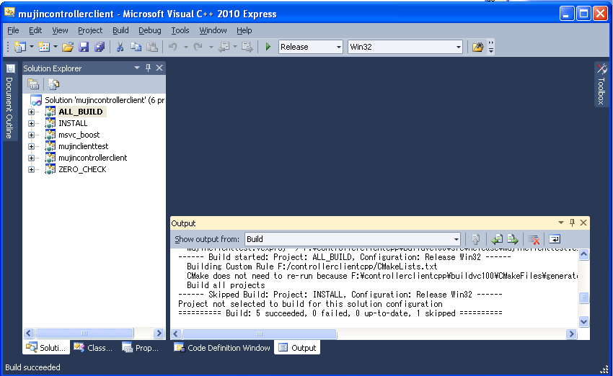613x376 pixels.
Task: Click Show All Files icon in Solution Explorer
Action: 53,84
